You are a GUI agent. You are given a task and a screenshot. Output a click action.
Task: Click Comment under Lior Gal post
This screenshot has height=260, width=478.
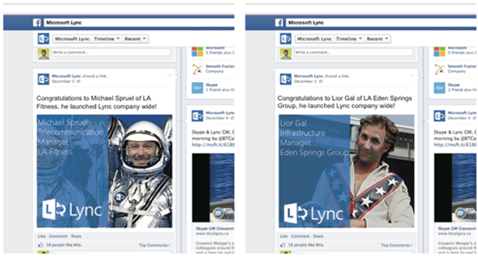[300, 236]
